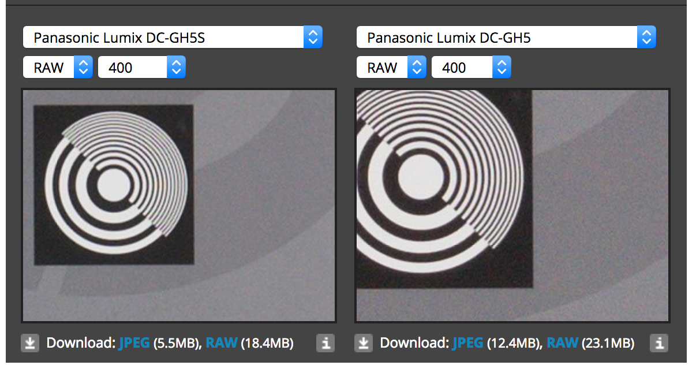Open the ISO 400 dropdown under DC-GH5
The height and width of the screenshot is (365, 696).
coord(472,68)
